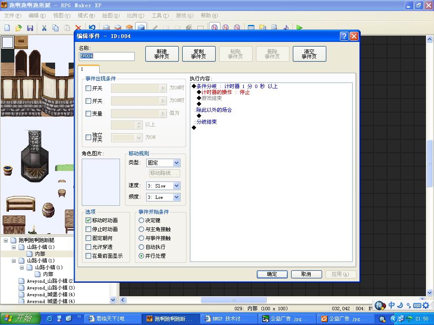Open the 类型 movement type dropdown
Image resolution: width=434 pixels, height=325 pixels.
(177, 163)
